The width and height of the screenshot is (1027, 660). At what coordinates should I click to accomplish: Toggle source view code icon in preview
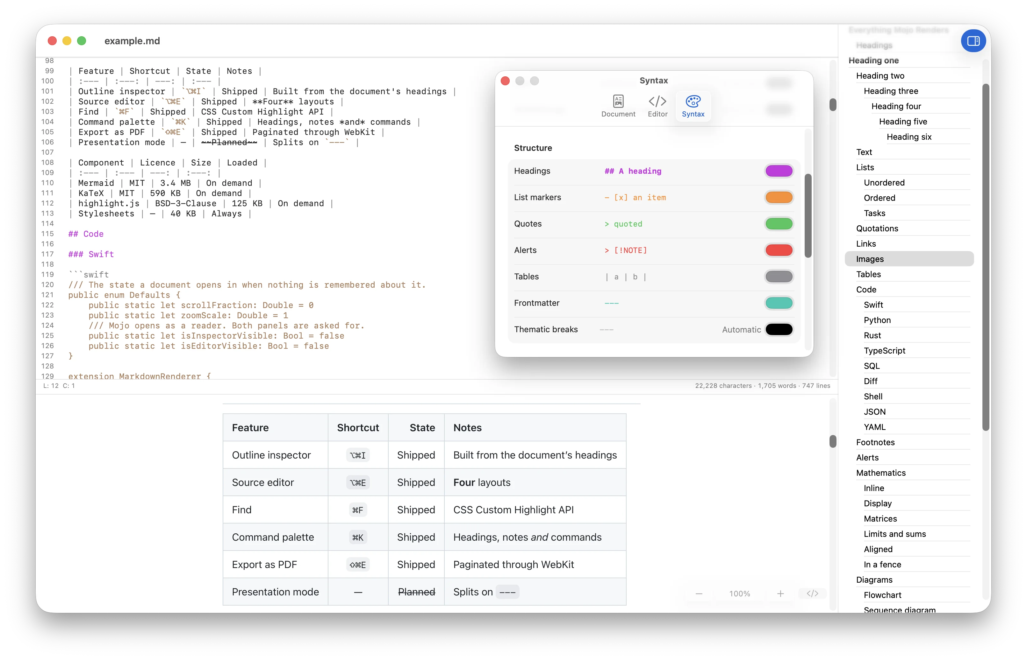(812, 593)
